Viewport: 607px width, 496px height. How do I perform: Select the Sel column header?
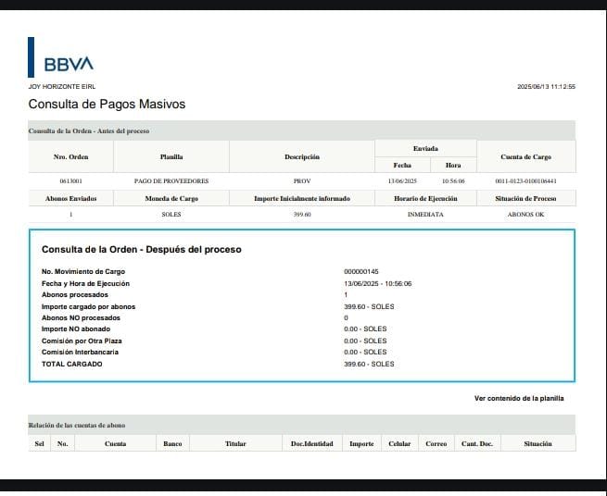(x=39, y=444)
